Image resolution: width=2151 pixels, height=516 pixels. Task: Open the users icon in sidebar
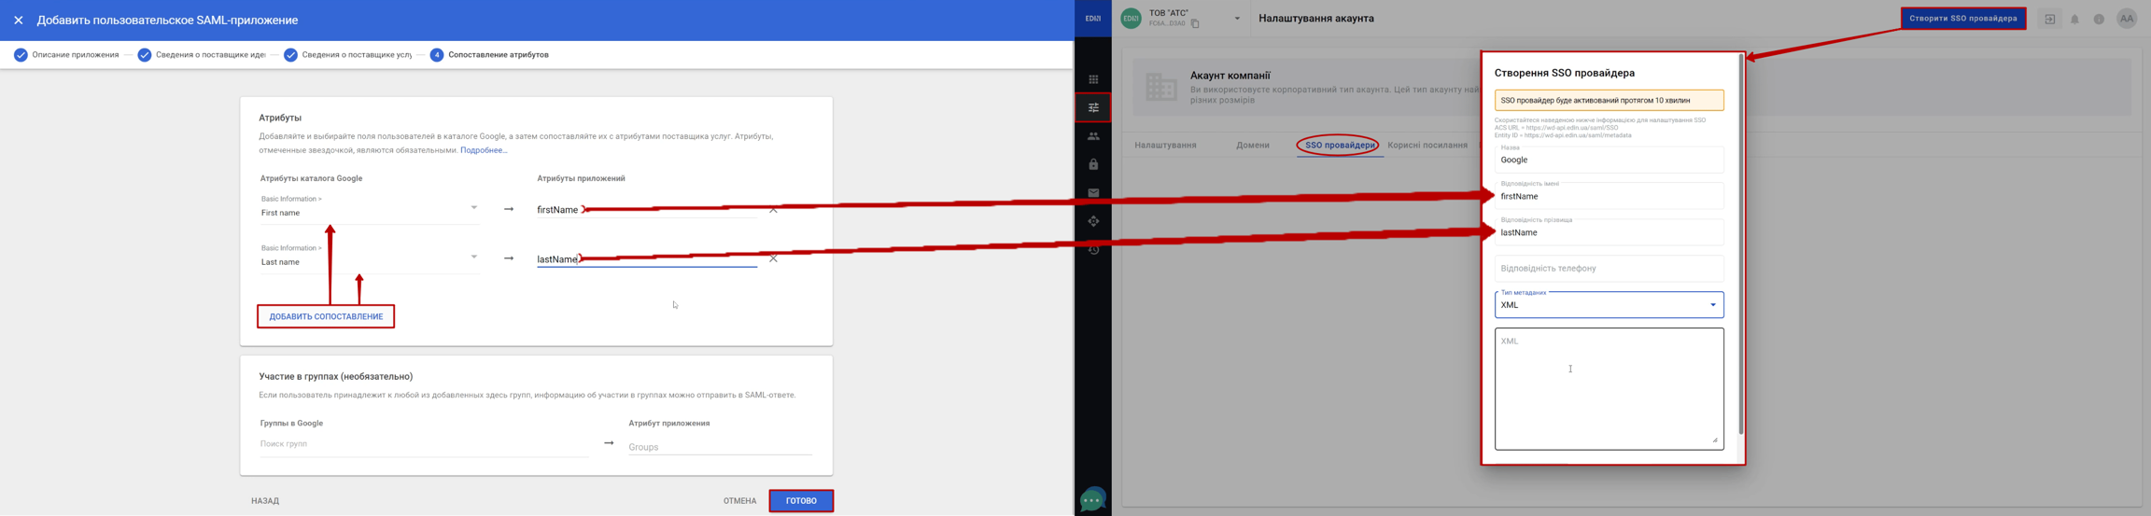(x=1093, y=136)
